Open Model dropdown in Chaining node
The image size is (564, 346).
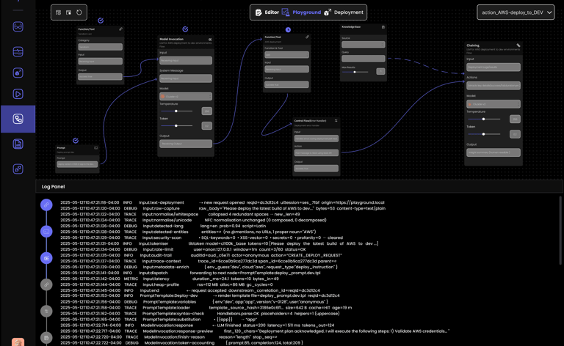point(493,104)
